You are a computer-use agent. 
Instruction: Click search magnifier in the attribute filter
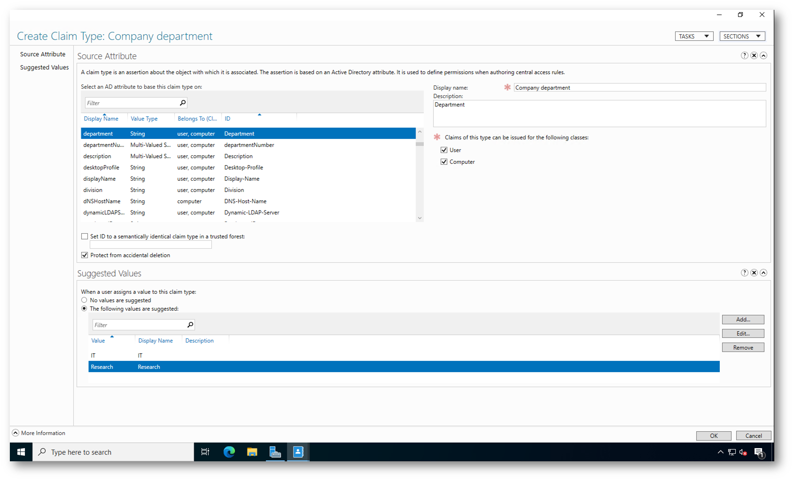coord(183,103)
